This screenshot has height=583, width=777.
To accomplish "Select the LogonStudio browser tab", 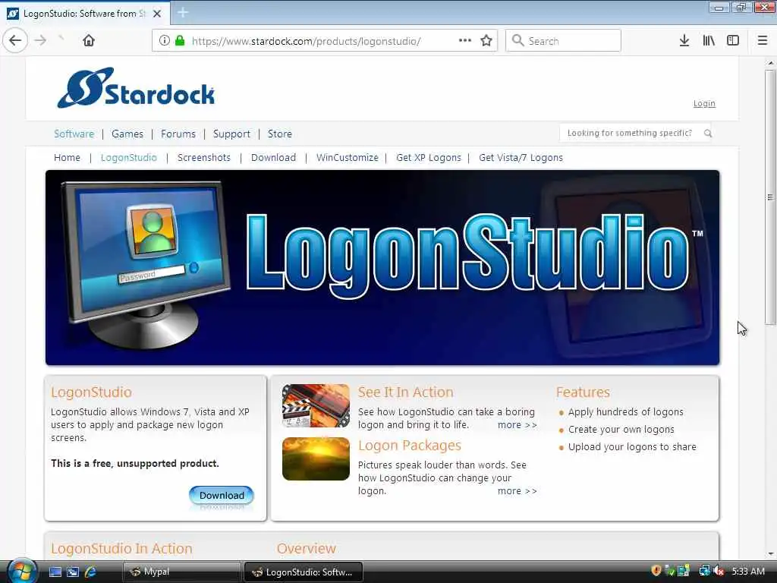I will [x=85, y=14].
